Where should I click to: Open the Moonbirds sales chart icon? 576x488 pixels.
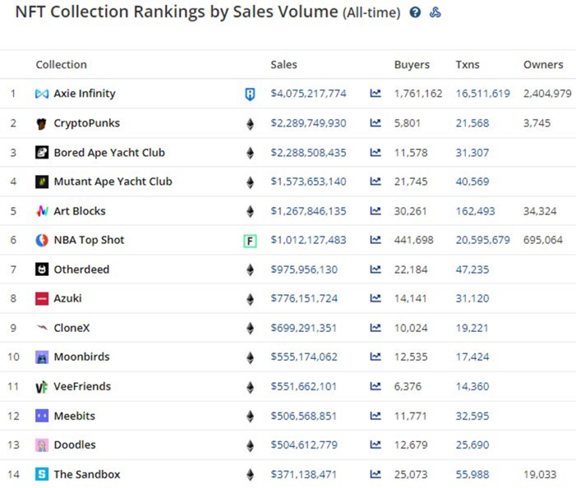(x=375, y=357)
